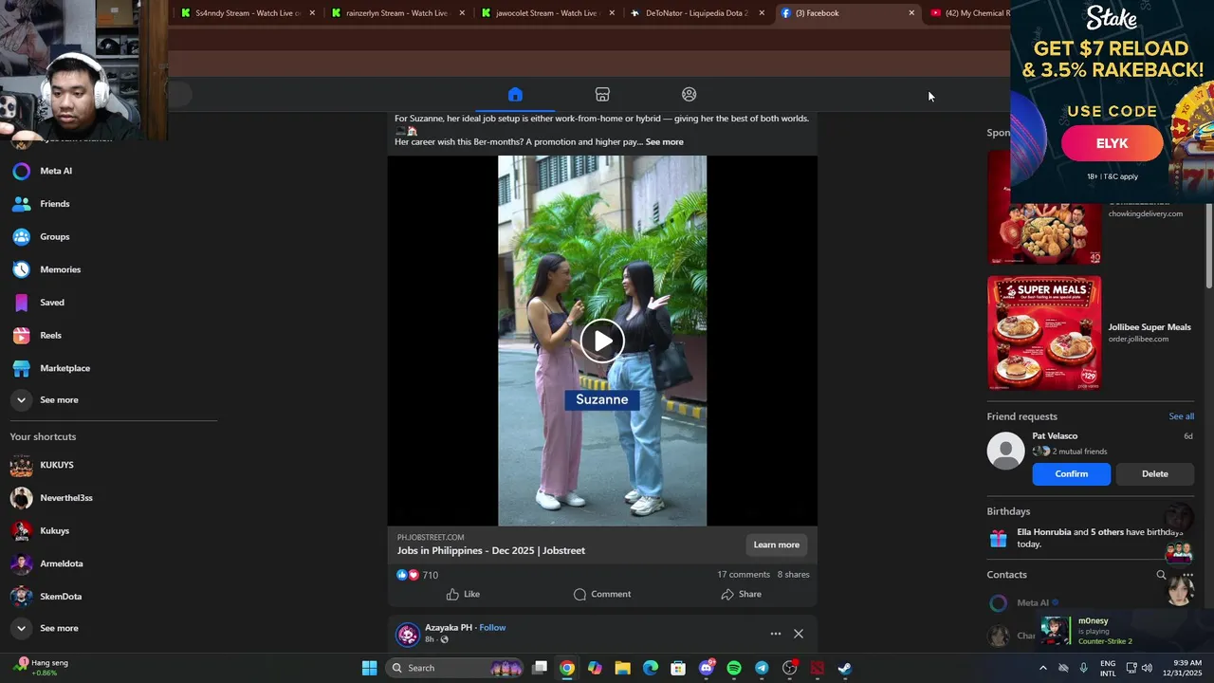Show hidden system tray icons
The height and width of the screenshot is (683, 1214).
[x=1043, y=668]
